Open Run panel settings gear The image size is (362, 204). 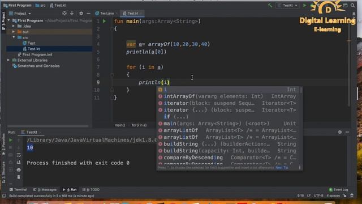click(x=340, y=132)
